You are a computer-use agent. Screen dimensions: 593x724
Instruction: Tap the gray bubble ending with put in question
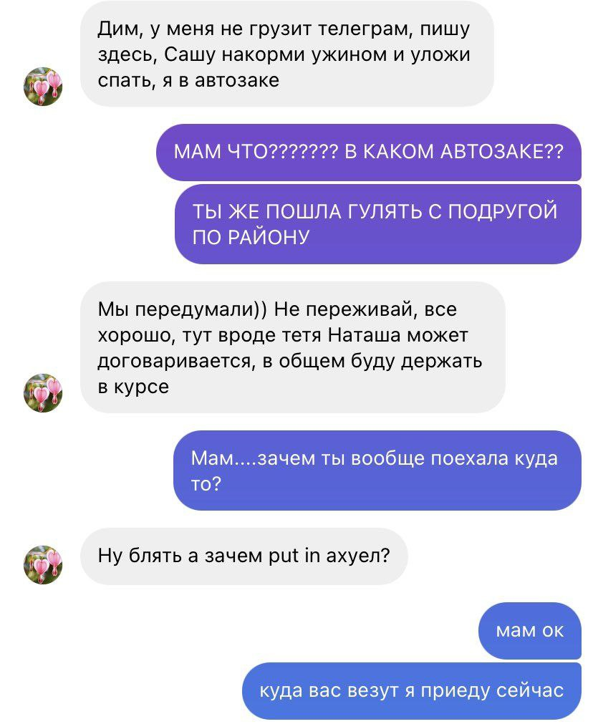point(244,556)
